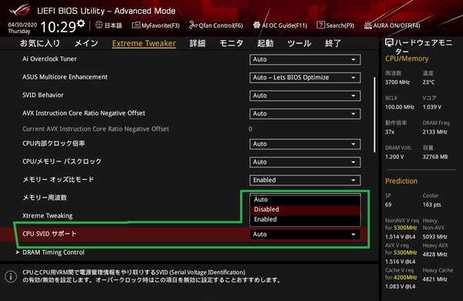463x301 pixels.
Task: Open the お気に入り tab
Action: pos(40,43)
